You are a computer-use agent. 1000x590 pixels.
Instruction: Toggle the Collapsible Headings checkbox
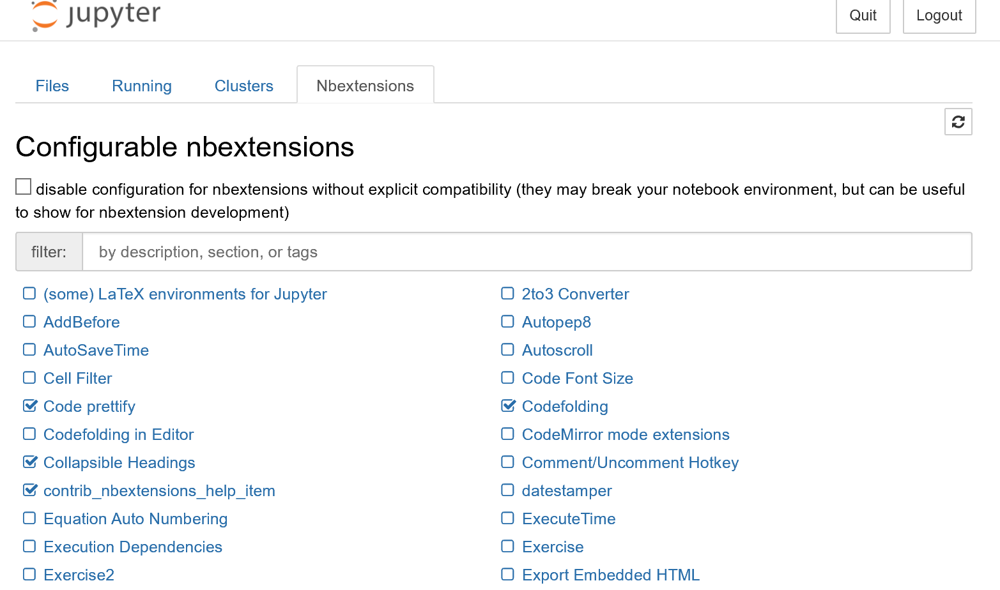point(29,462)
